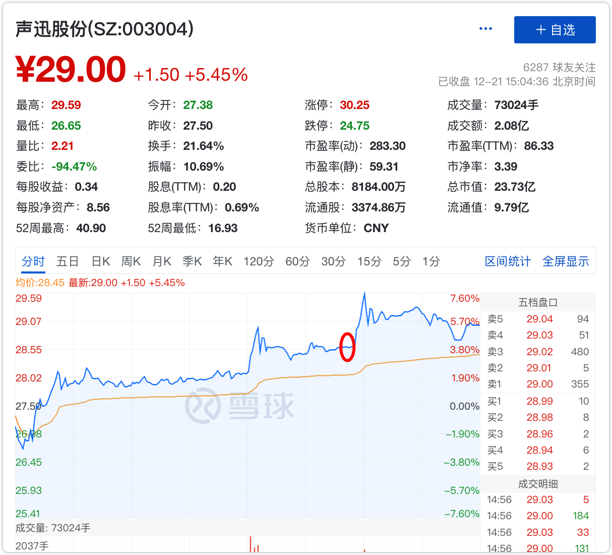Select the 季K chart tab
The height and width of the screenshot is (555, 612).
coord(192,261)
